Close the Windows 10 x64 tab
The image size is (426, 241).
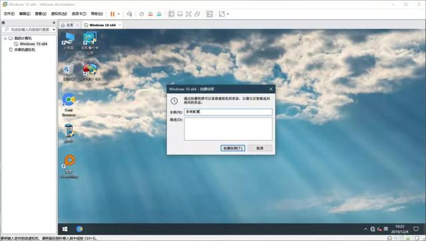click(120, 25)
